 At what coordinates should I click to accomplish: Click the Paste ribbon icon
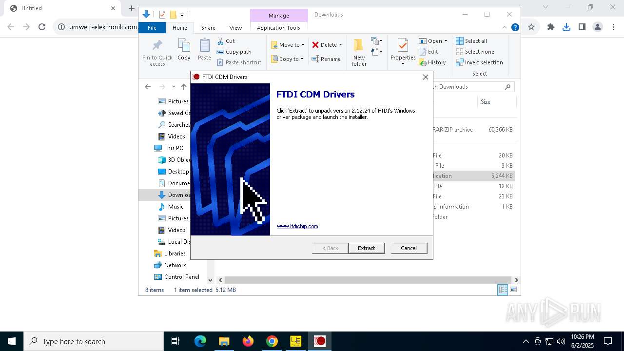click(204, 50)
